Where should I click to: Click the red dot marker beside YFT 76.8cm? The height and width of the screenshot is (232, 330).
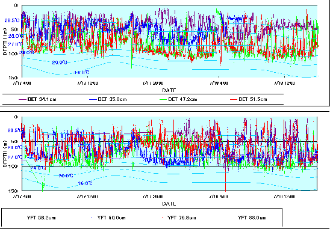pyautogui.click(x=162, y=218)
